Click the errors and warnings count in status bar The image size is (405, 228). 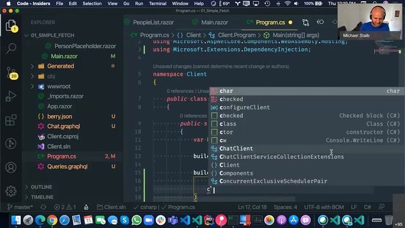click(x=65, y=207)
